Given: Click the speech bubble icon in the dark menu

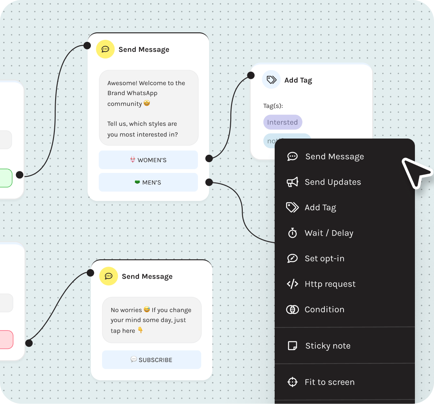Looking at the screenshot, I should (293, 156).
